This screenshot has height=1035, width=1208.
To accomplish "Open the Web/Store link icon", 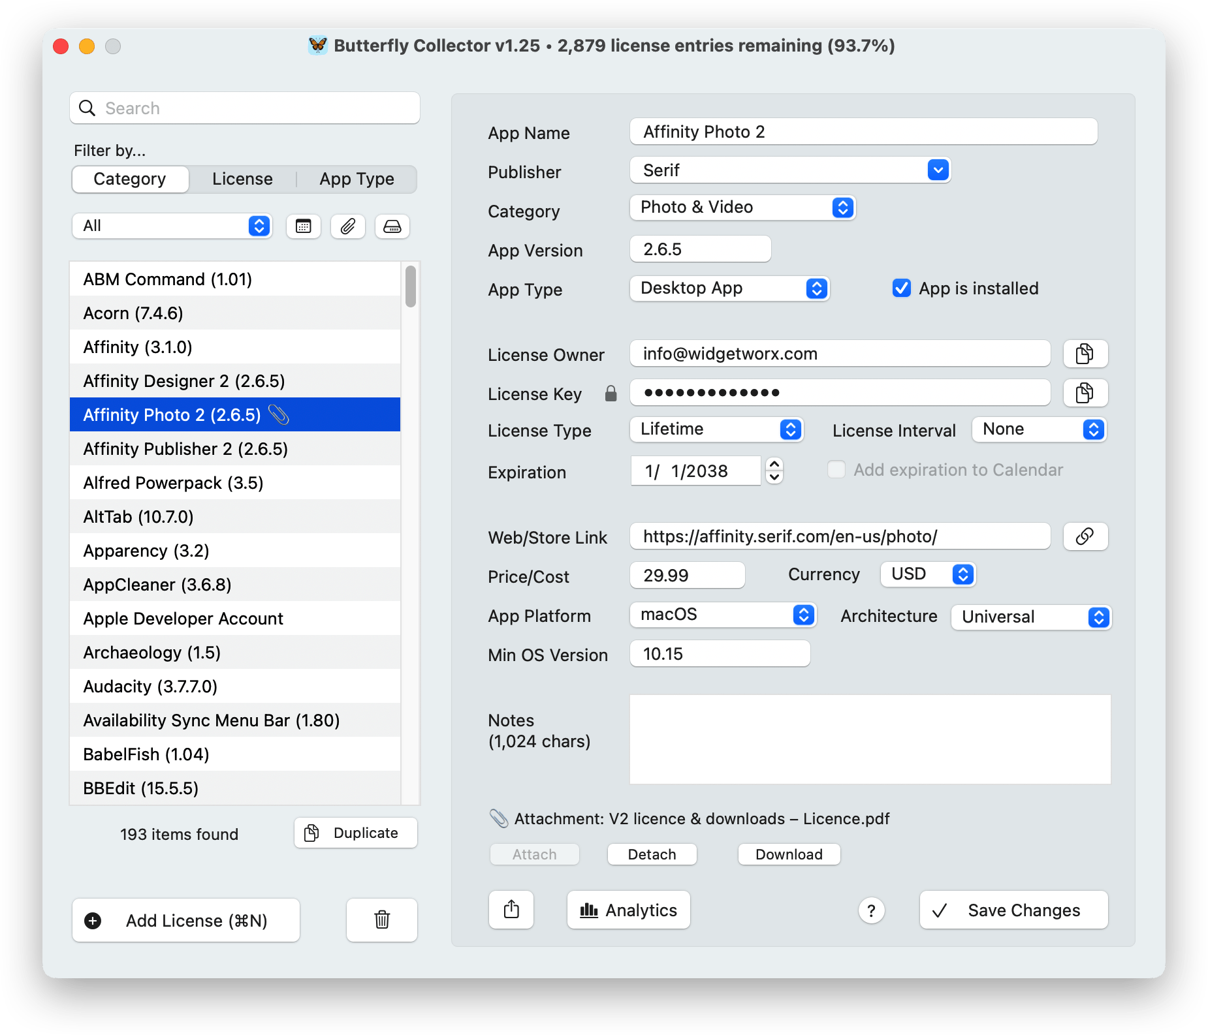I will pyautogui.click(x=1085, y=536).
